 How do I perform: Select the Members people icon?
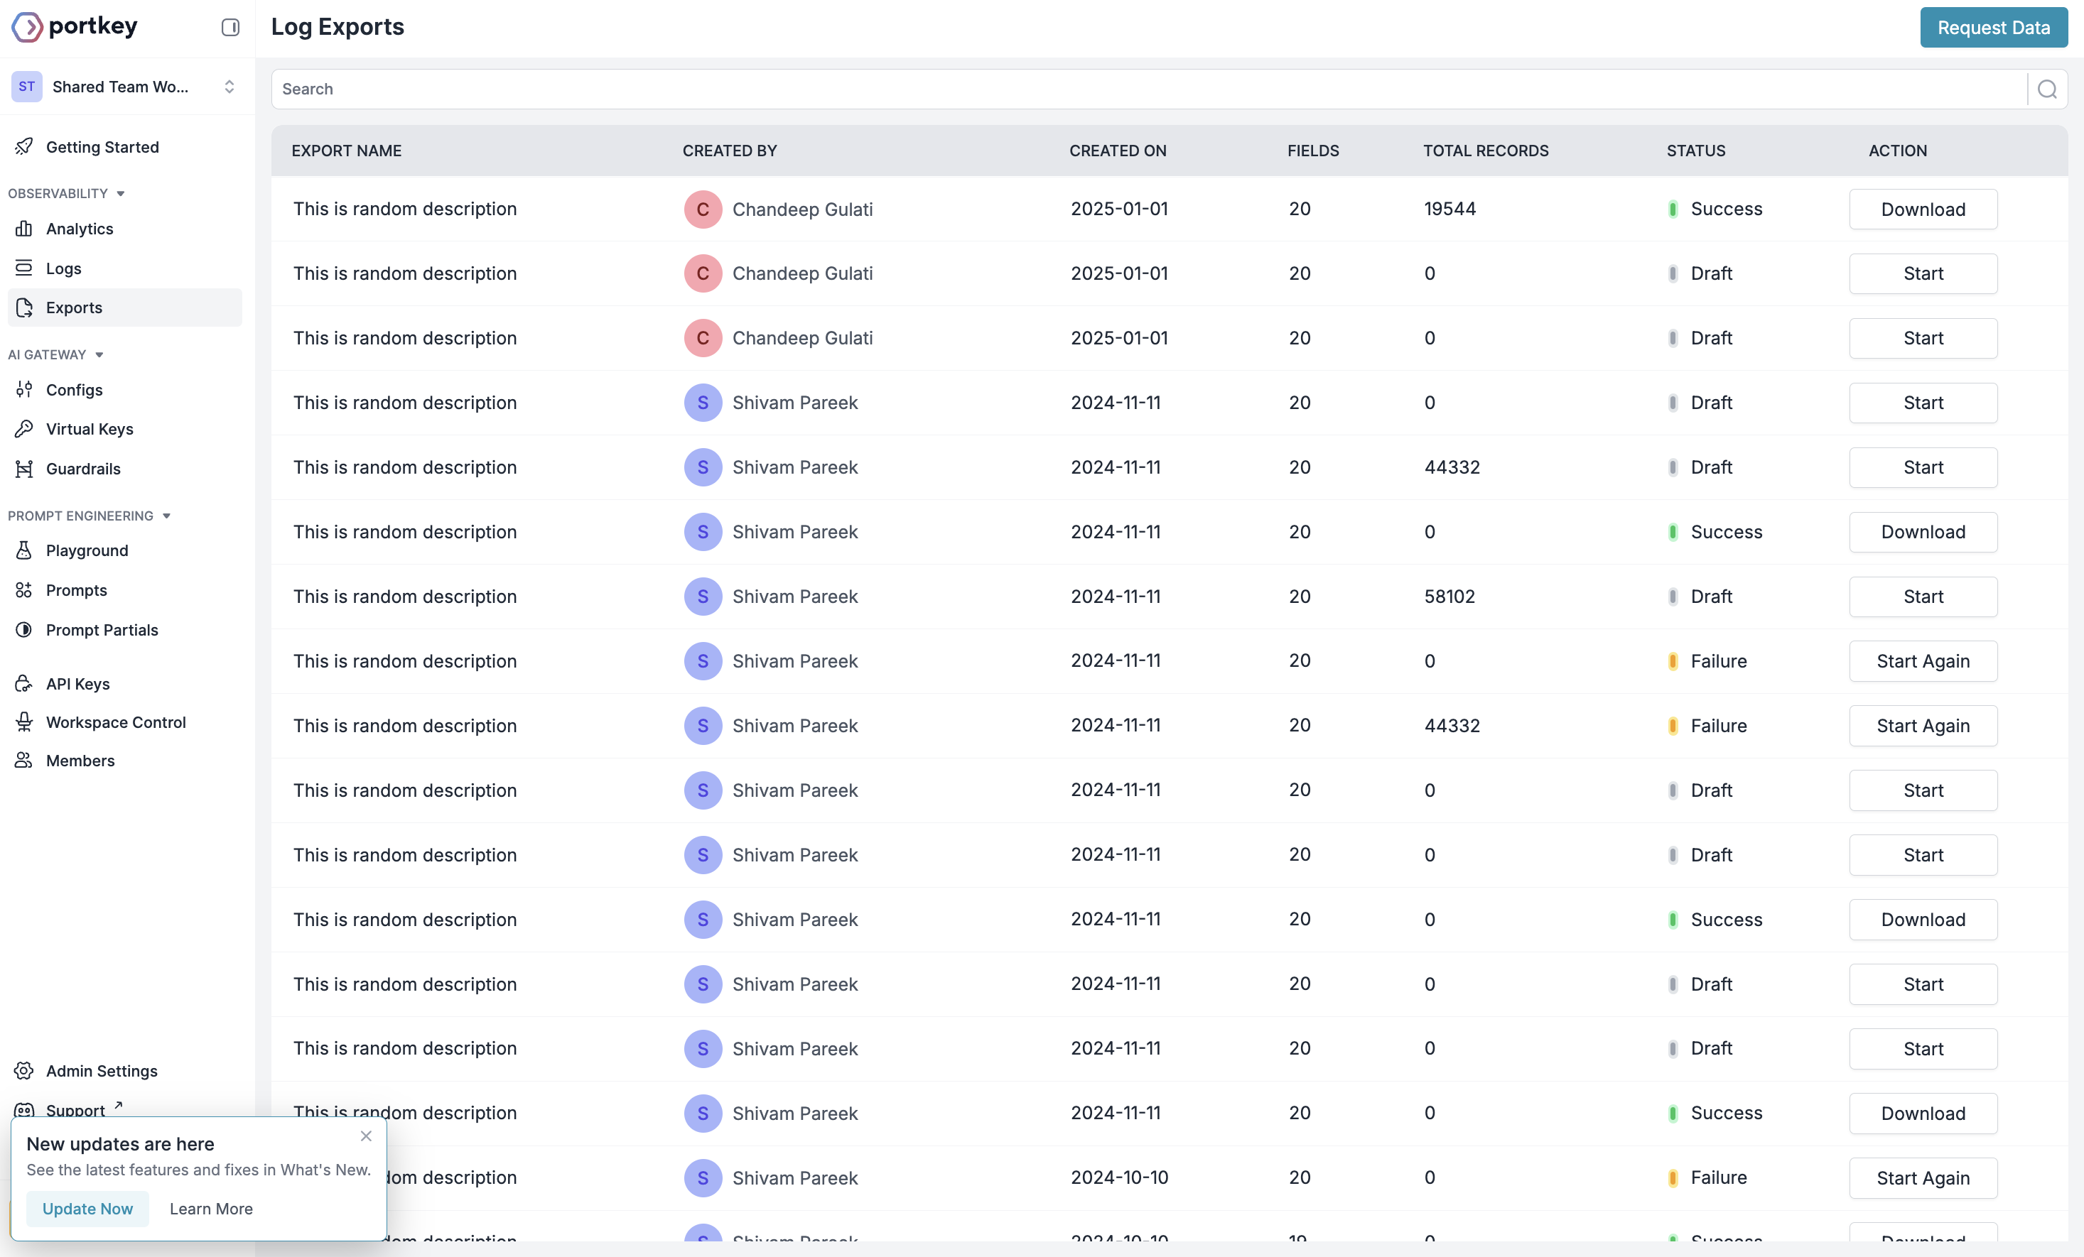(25, 760)
